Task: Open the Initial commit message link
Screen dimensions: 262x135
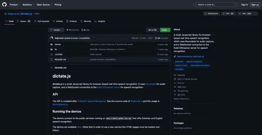Action: coord(96,54)
